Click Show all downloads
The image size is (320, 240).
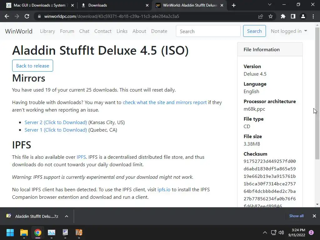(x=296, y=216)
